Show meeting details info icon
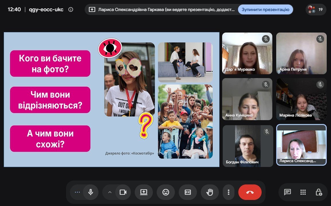331x206 pixels. [71, 9]
